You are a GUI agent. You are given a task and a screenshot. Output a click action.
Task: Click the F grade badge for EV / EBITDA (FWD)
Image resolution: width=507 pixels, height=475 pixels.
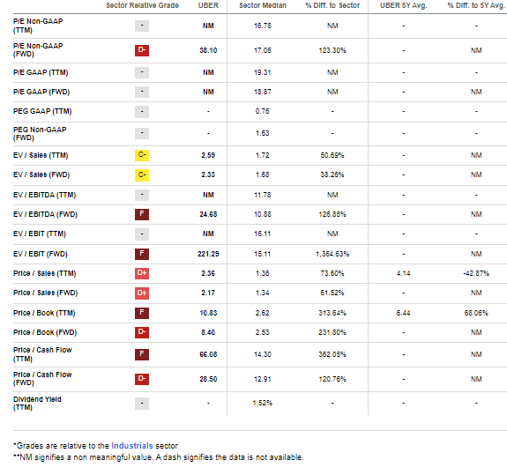tap(142, 214)
